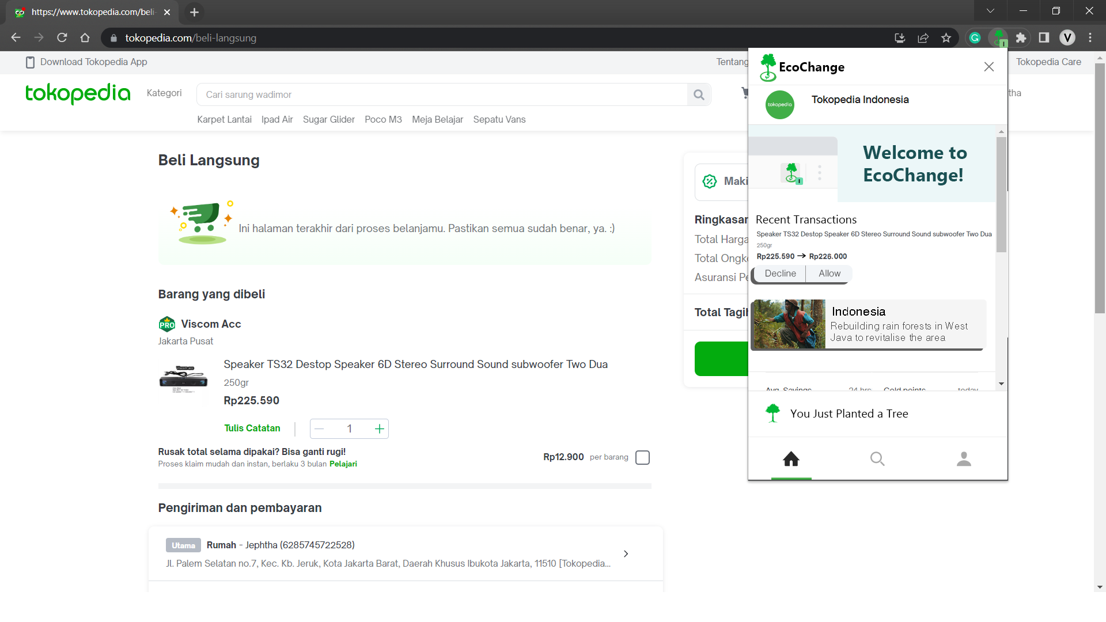This screenshot has width=1106, height=622.
Task: Open the Tokopedia Care link
Action: click(x=1048, y=62)
